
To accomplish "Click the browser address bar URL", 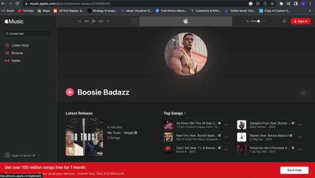I will 70,4.
